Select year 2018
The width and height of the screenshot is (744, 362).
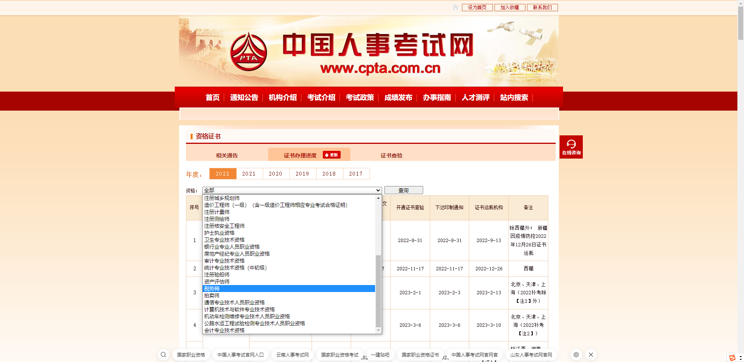pos(329,174)
